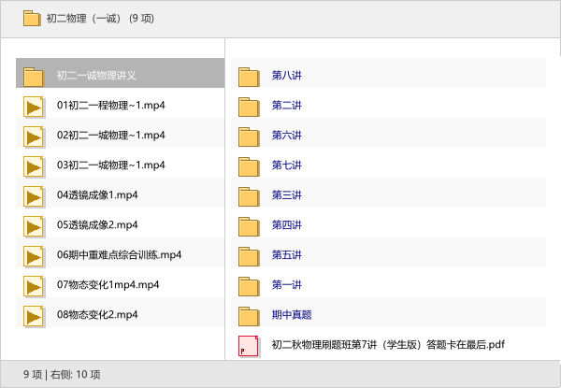Open the 第四讲 folder link

286,225
